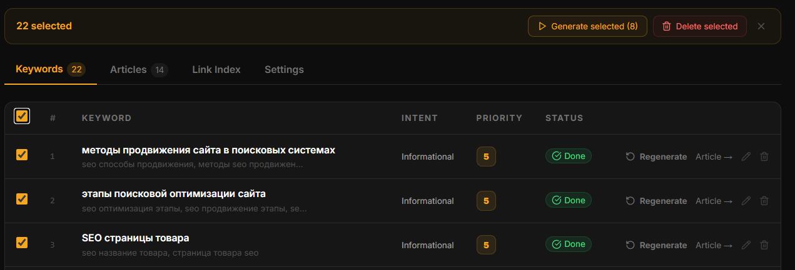Open the Link Index tab
Screen dimensions: 795x270
pos(216,69)
